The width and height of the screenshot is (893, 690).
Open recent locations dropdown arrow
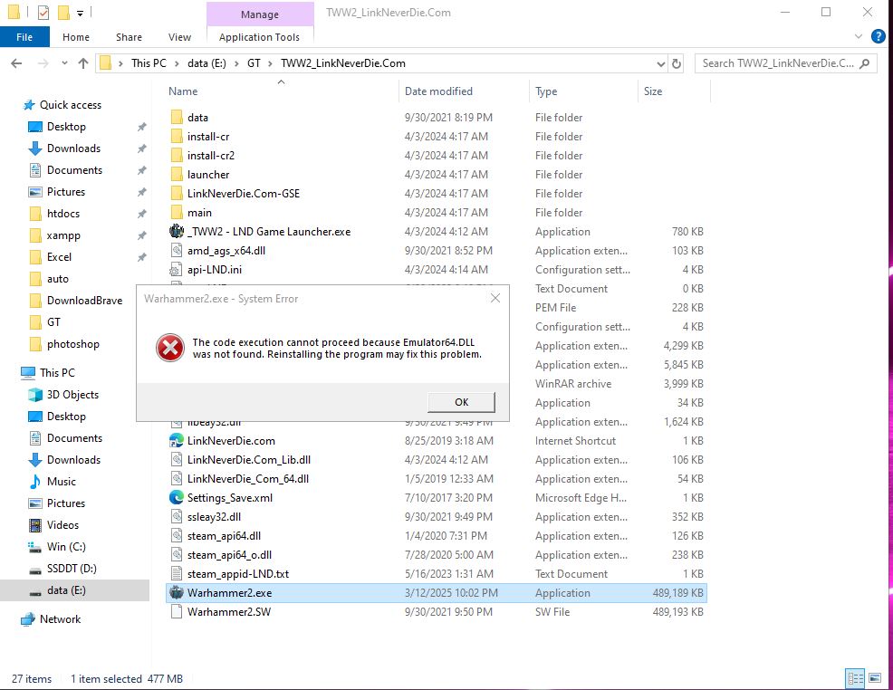coord(64,63)
